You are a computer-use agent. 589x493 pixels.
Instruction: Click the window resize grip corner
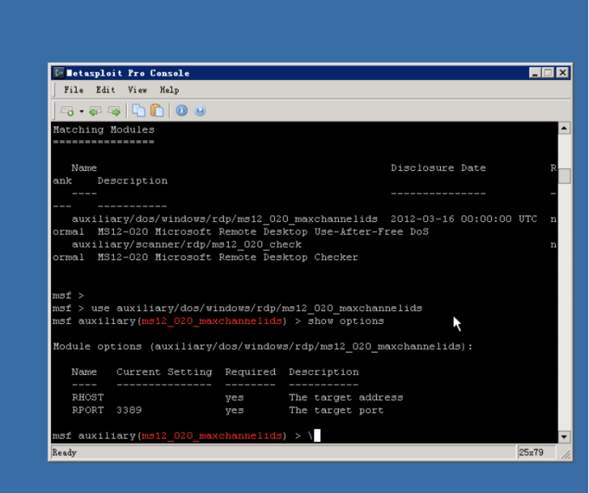tap(566, 455)
